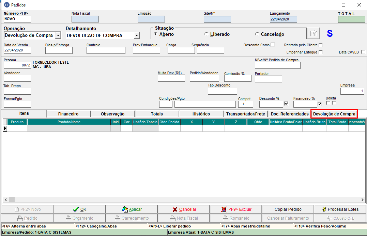Viewport: 367px width, 236px height.
Task: Click the Pessoa code field
Action: pyautogui.click(x=17, y=65)
